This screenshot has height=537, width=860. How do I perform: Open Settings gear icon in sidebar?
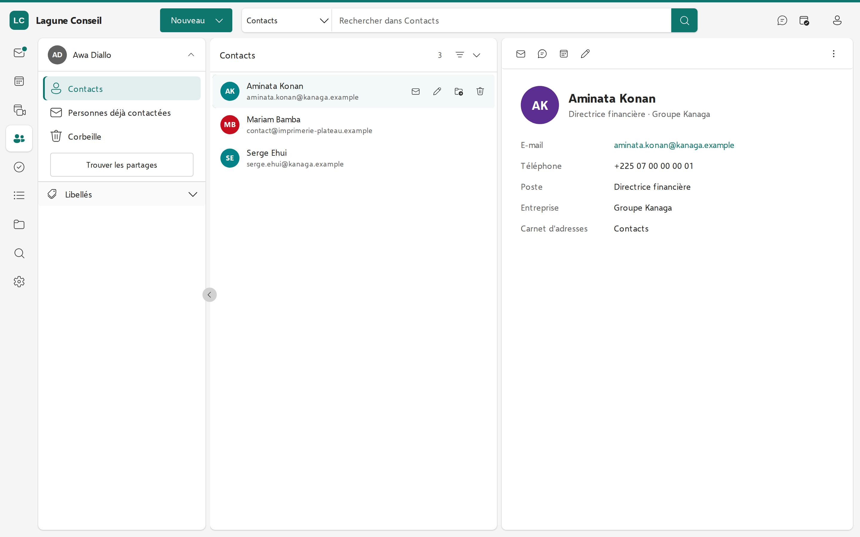19,282
